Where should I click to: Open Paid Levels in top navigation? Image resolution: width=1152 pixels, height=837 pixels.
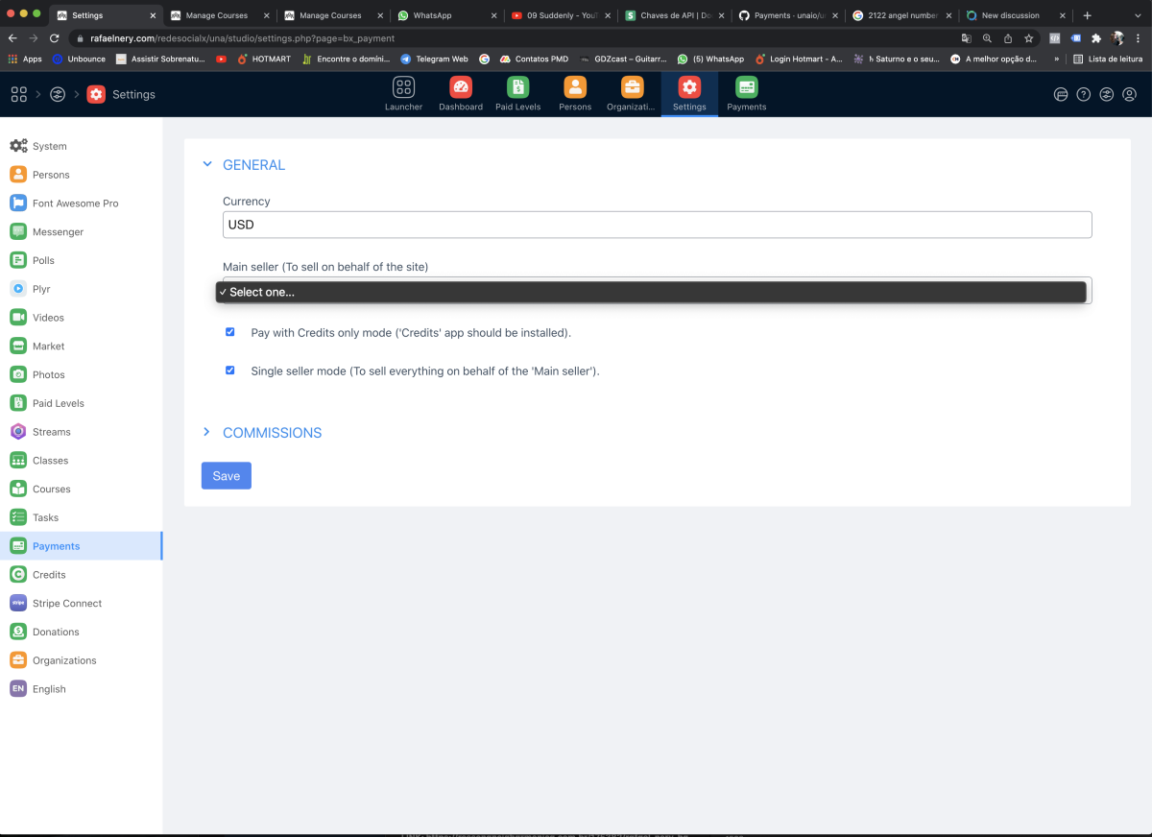click(x=517, y=88)
